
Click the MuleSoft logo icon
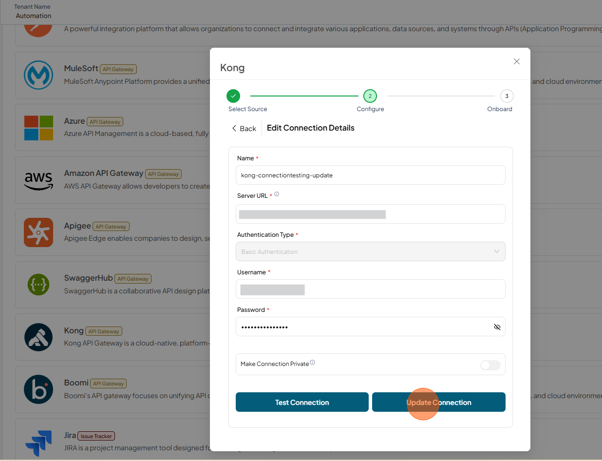[x=38, y=75]
